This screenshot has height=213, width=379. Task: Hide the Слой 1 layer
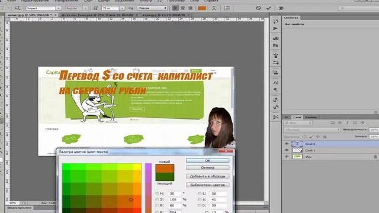pyautogui.click(x=287, y=150)
